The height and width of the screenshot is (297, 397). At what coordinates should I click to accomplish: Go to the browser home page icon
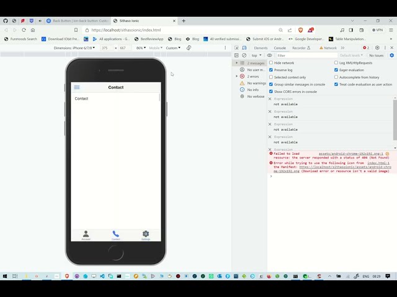pos(33,30)
